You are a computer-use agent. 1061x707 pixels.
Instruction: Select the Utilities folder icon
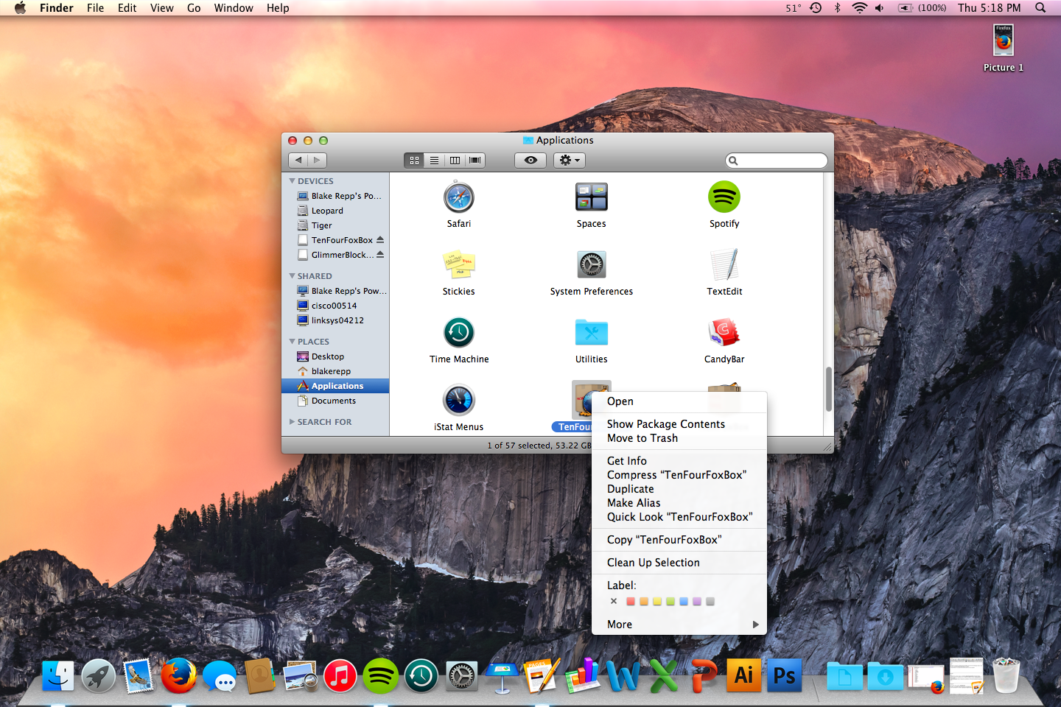pos(591,333)
